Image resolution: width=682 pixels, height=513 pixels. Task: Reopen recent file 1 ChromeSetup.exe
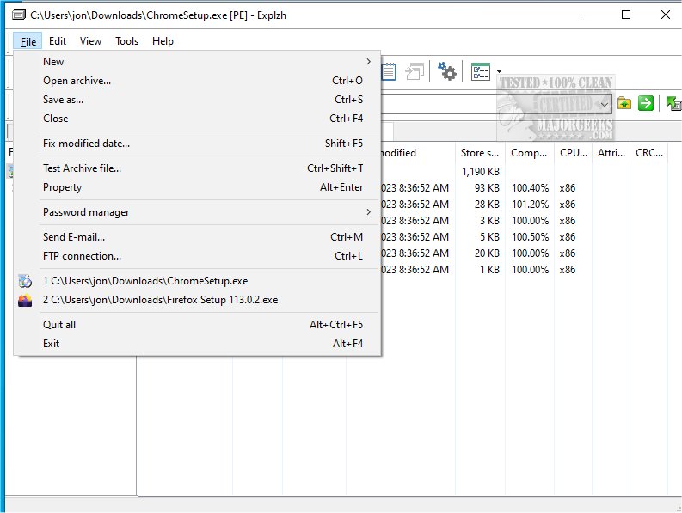pos(198,281)
